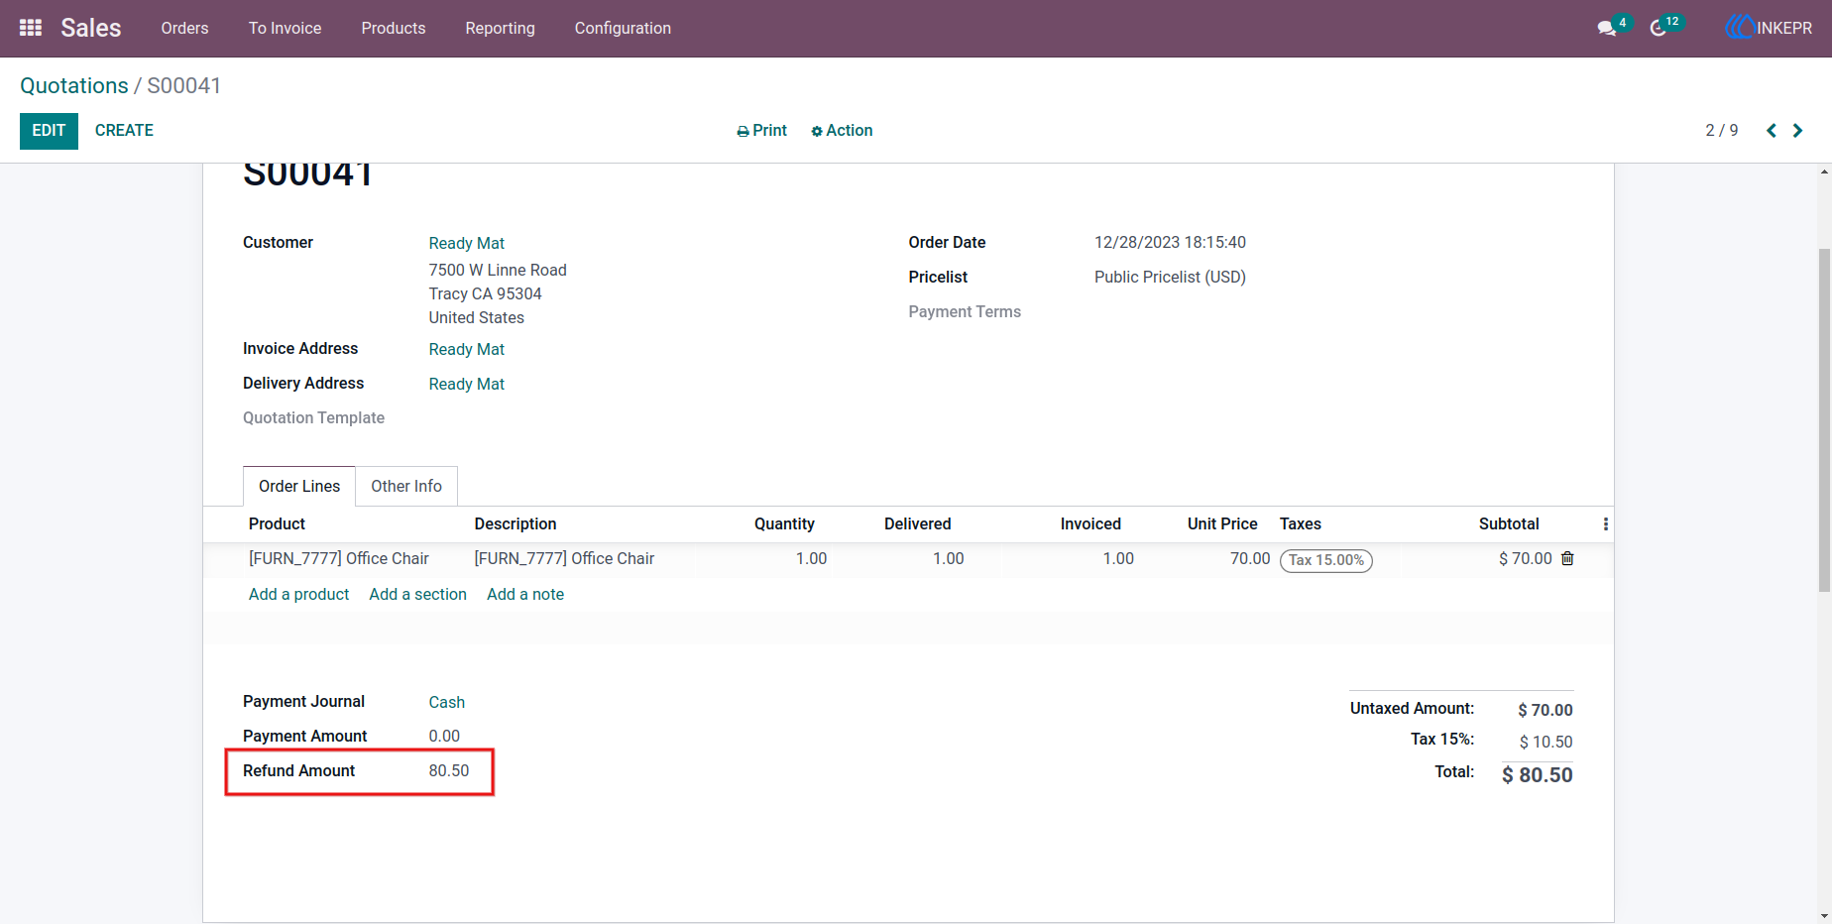Viewport: 1832px width, 924px height.
Task: Open the activities clock icon
Action: [1658, 29]
